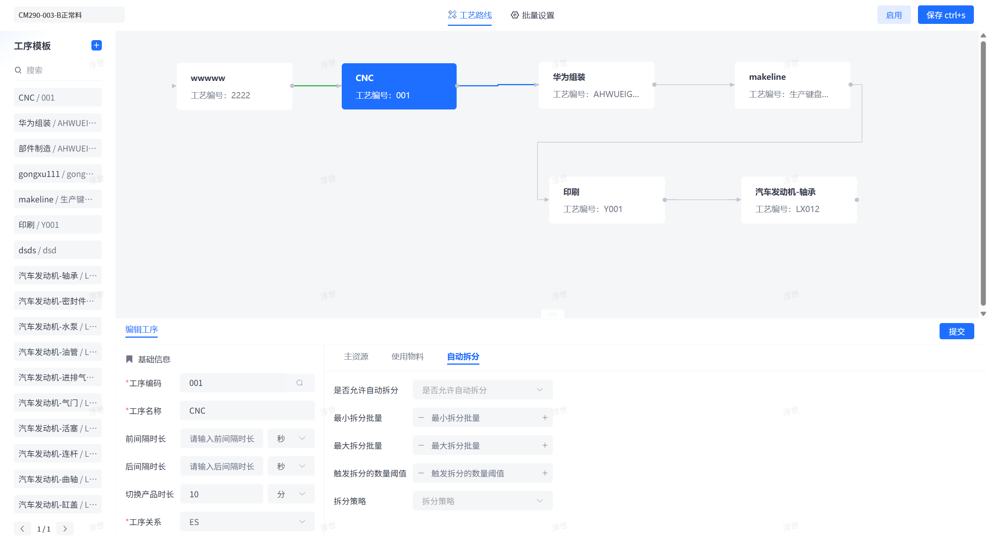
Task: Go to next page of templates
Action: pos(65,529)
